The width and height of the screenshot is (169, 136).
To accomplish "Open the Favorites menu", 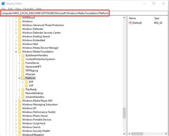I will click(x=28, y=9).
